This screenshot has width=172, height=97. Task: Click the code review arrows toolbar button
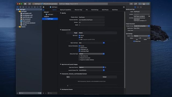click(135, 4)
